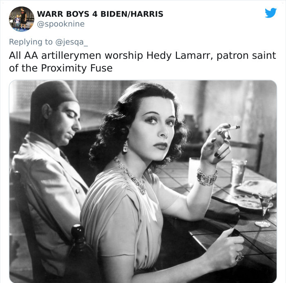The width and height of the screenshot is (286, 283).
Task: Click the tall drinking glass on table
Action: coord(238,172)
